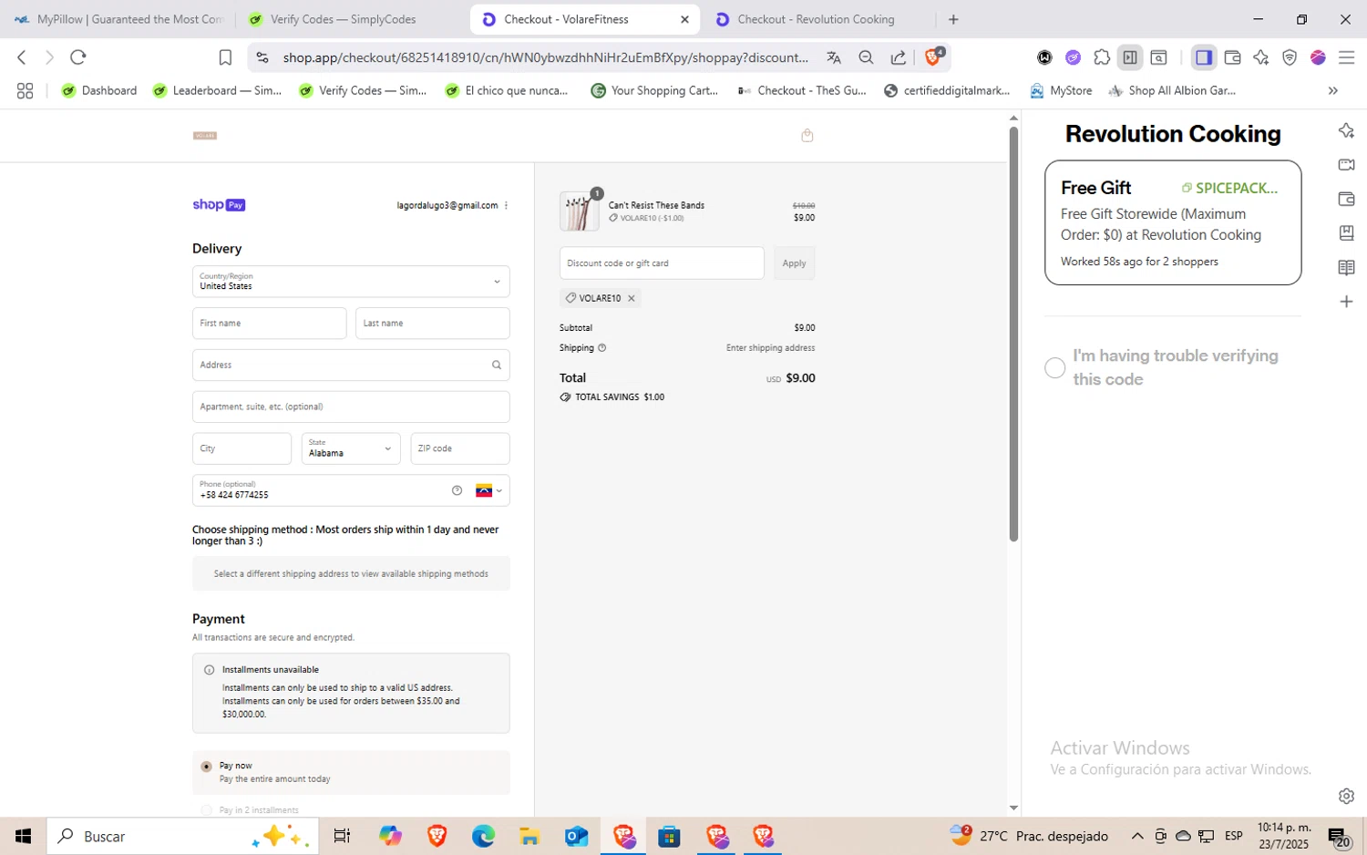Switch to Checkout - Revolution Cooking tab
This screenshot has width=1367, height=855.
point(817,19)
